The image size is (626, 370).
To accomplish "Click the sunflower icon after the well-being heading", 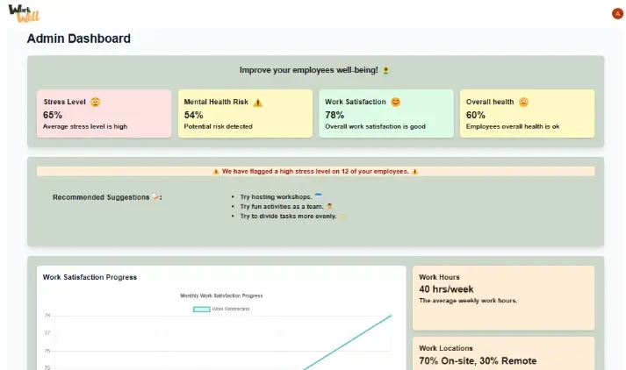I will (386, 70).
